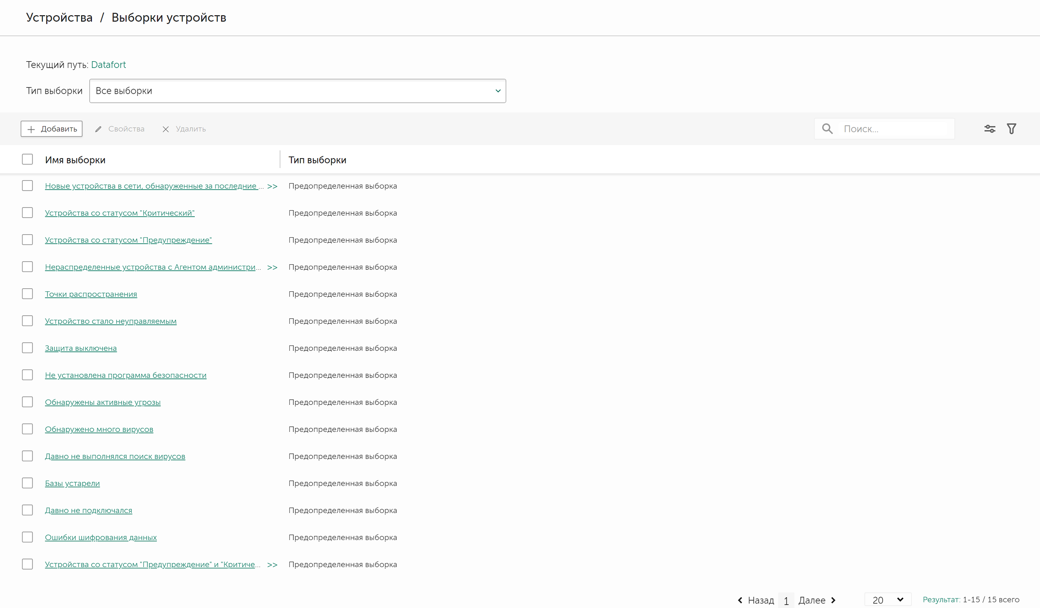The height and width of the screenshot is (608, 1040).
Task: Click the Удалить toolbar button
Action: click(x=184, y=129)
